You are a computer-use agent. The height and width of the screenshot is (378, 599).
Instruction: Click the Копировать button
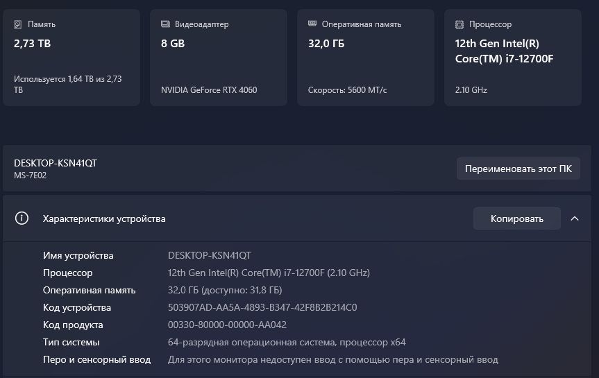pos(517,218)
